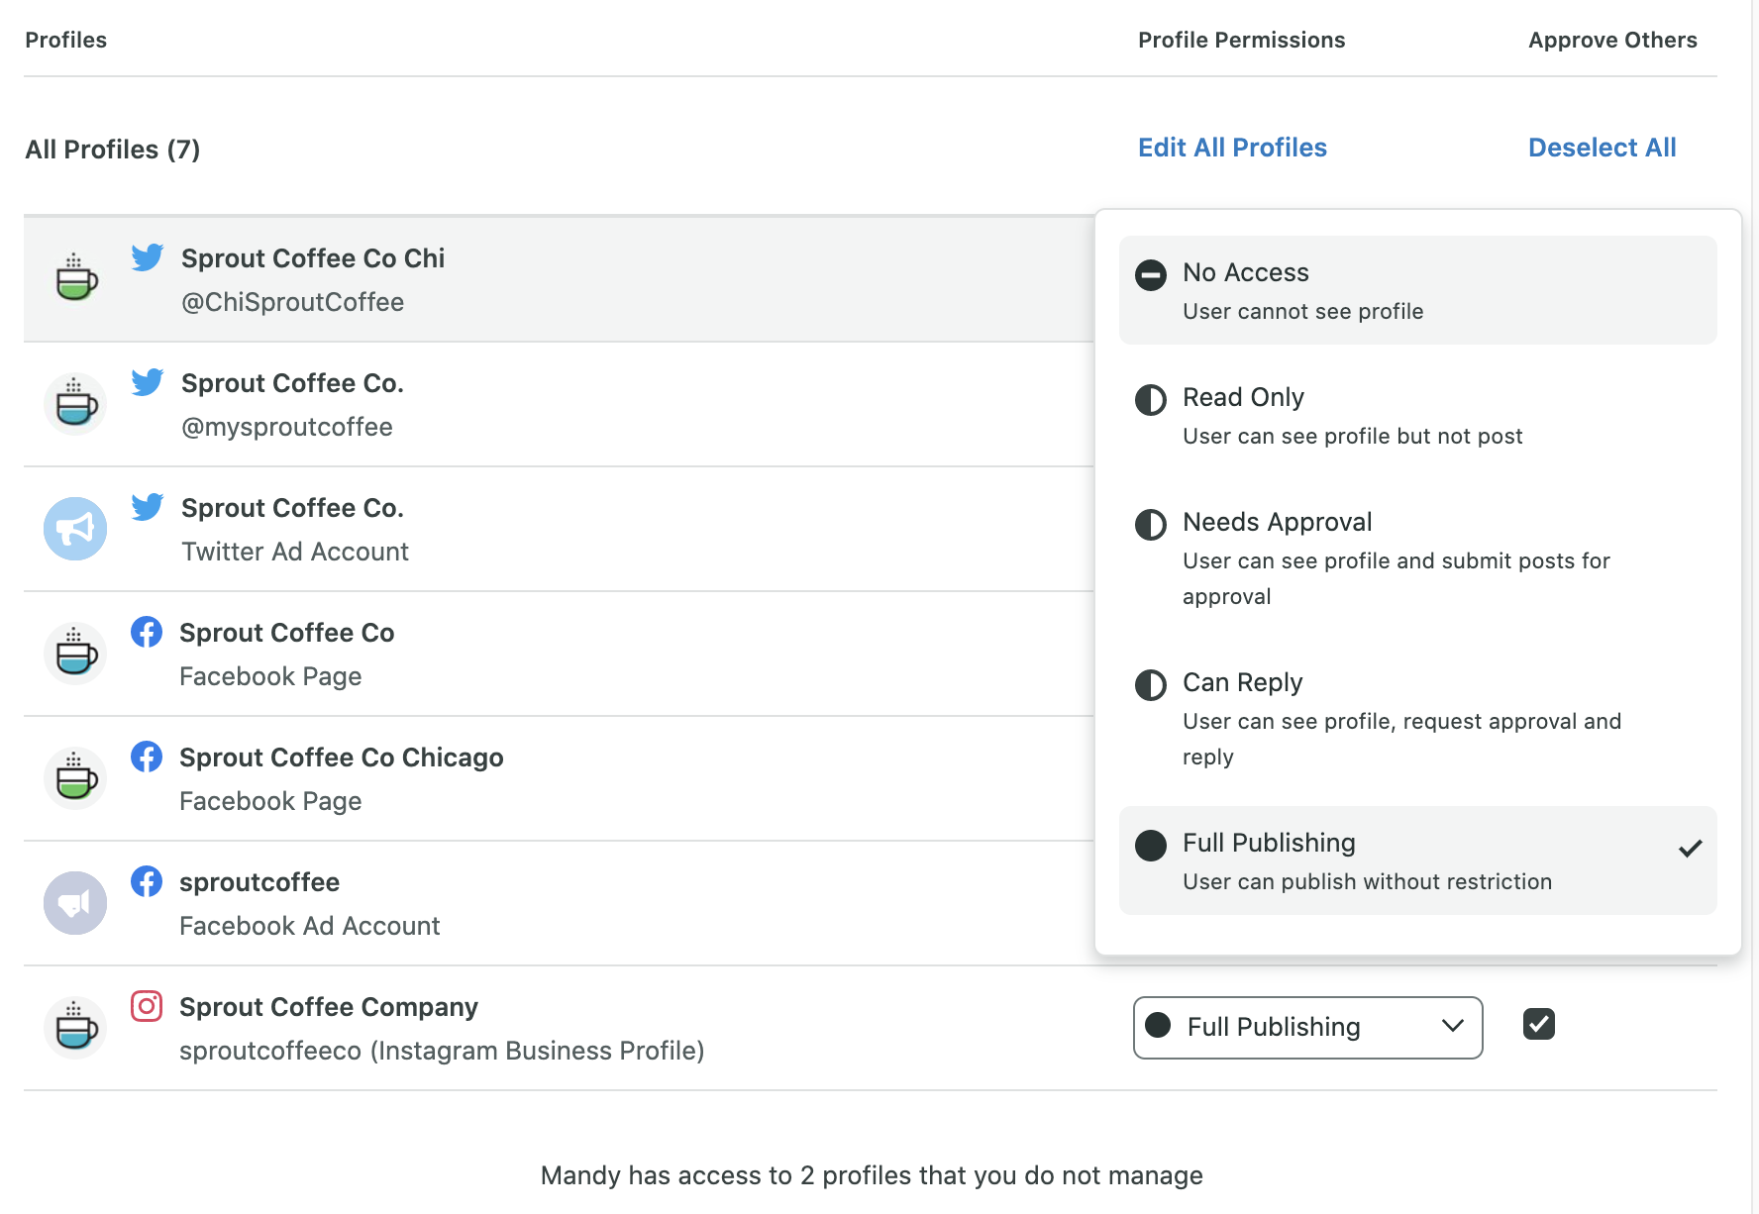Click the grey megaphone avatar of Facebook Ad Account
Screen dimensions: 1759x1214
(x=75, y=903)
